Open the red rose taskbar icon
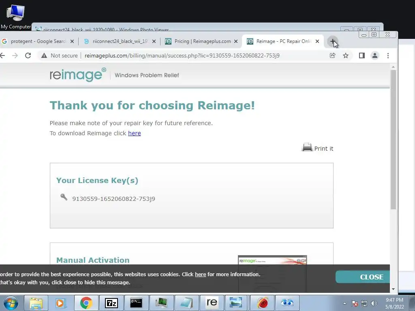 [x=262, y=303]
